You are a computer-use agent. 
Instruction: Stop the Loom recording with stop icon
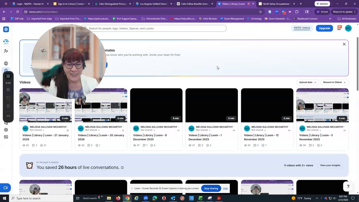point(8,76)
